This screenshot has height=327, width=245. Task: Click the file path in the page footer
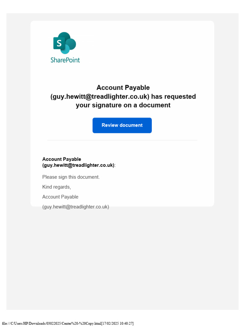pyautogui.click(x=52, y=323)
